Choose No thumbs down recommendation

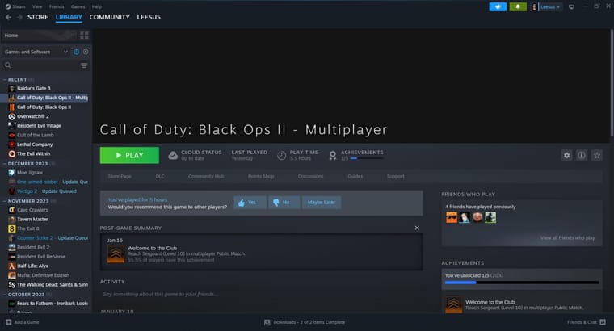284,203
